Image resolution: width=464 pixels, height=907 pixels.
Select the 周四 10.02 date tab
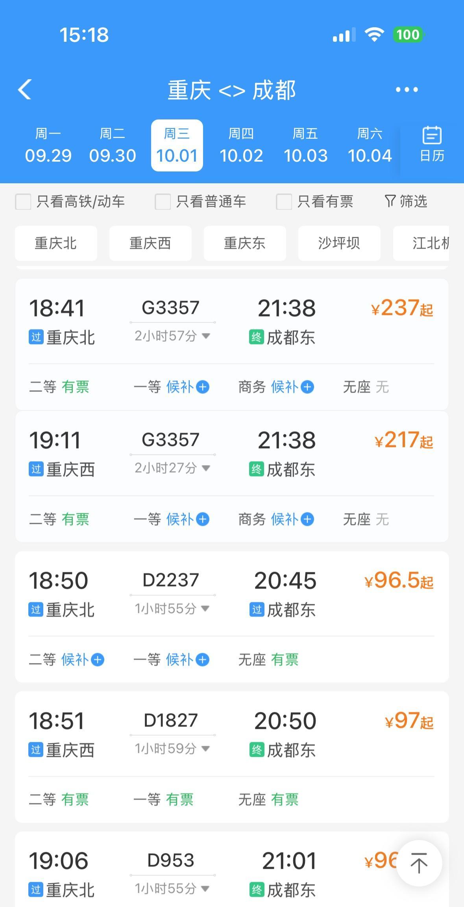pos(241,145)
